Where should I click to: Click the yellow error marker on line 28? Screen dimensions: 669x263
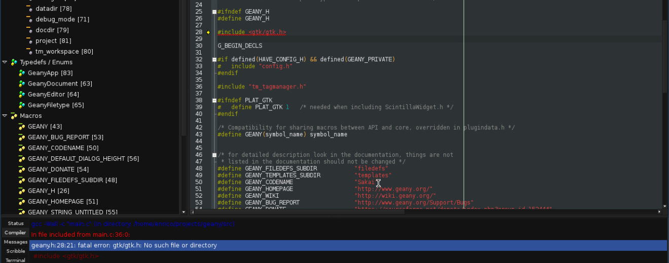coord(208,32)
